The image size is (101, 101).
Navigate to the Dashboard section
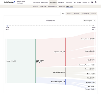36,2
